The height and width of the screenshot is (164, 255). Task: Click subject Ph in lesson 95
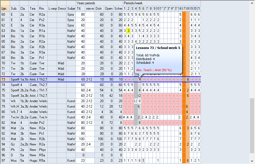tap(15, 150)
